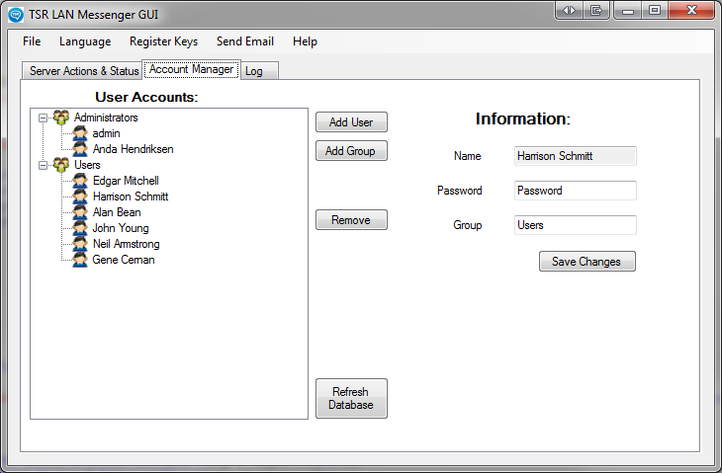
Task: Collapse the Users tree node
Action: click(43, 165)
